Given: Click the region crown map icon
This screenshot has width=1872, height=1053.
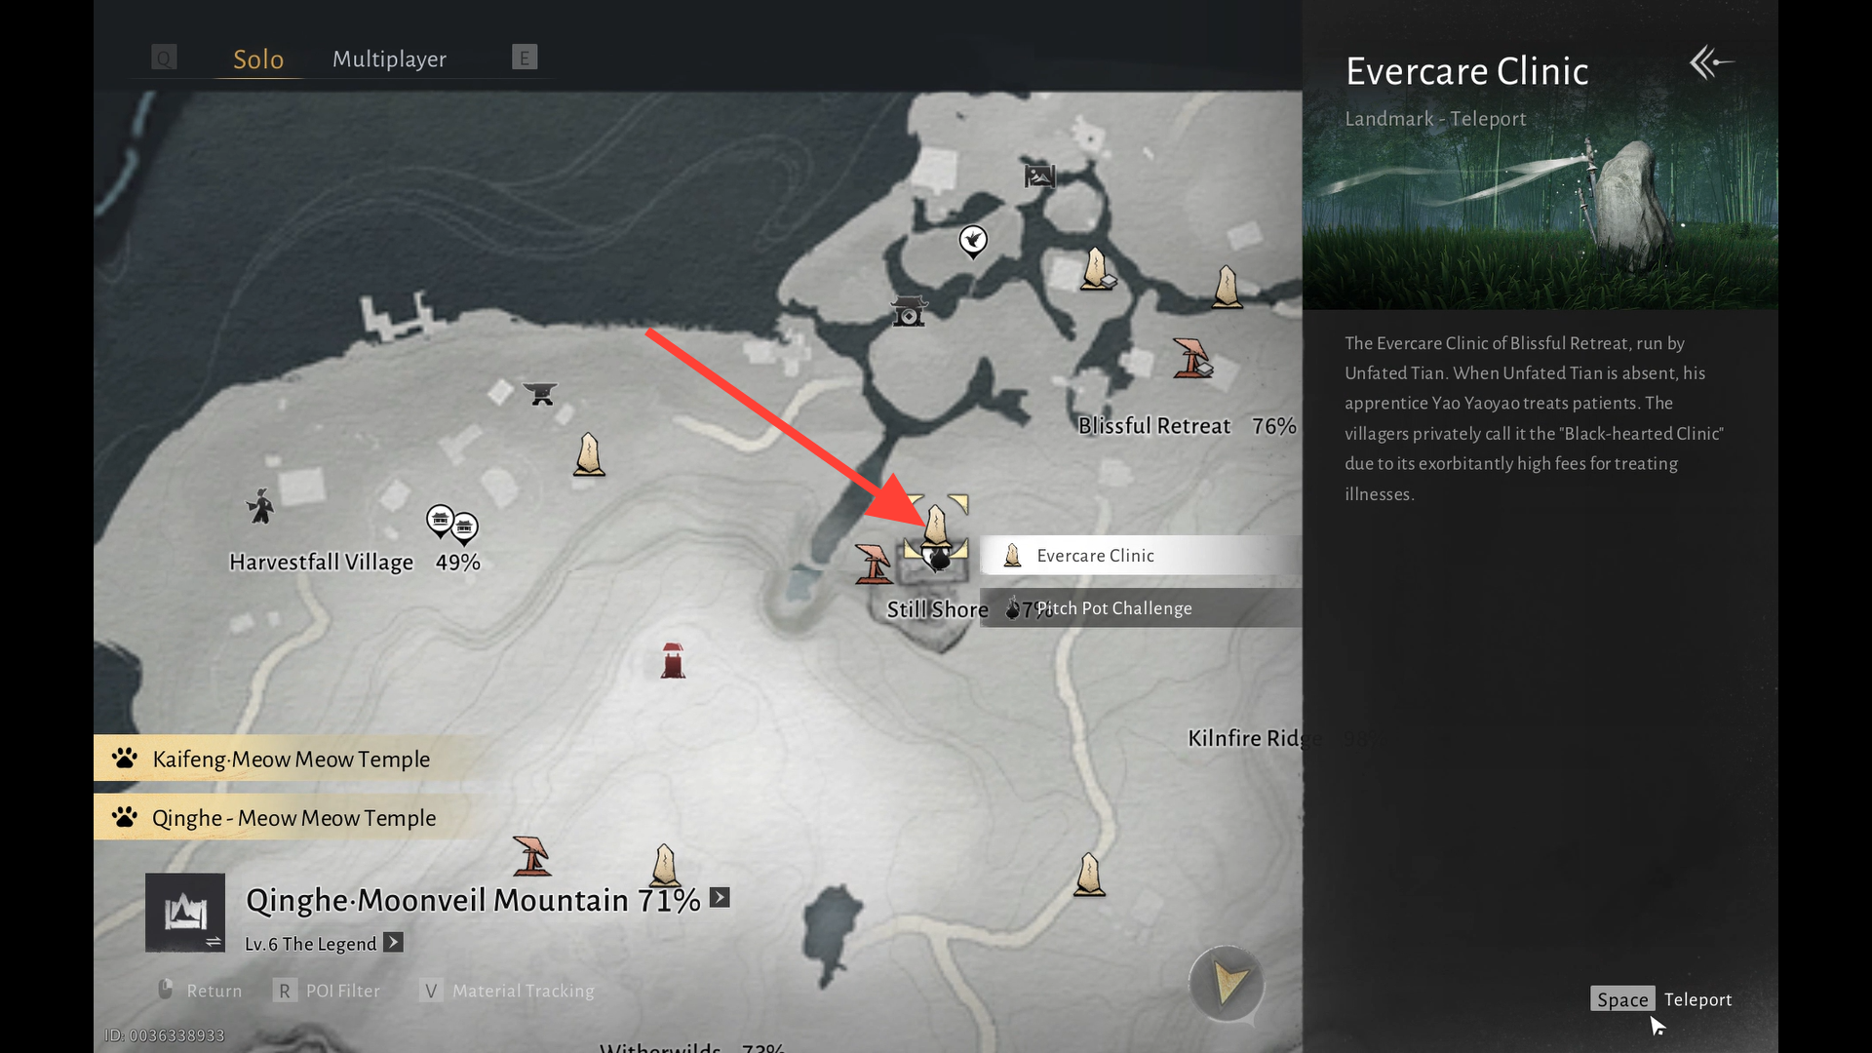Looking at the screenshot, I should click(x=185, y=913).
